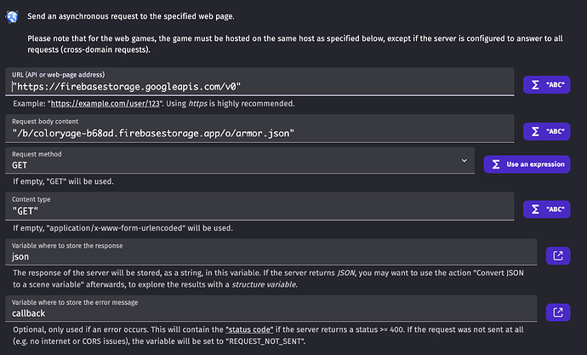587x355 pixels.
Task: Open the "status code" help link
Action: [249, 330]
